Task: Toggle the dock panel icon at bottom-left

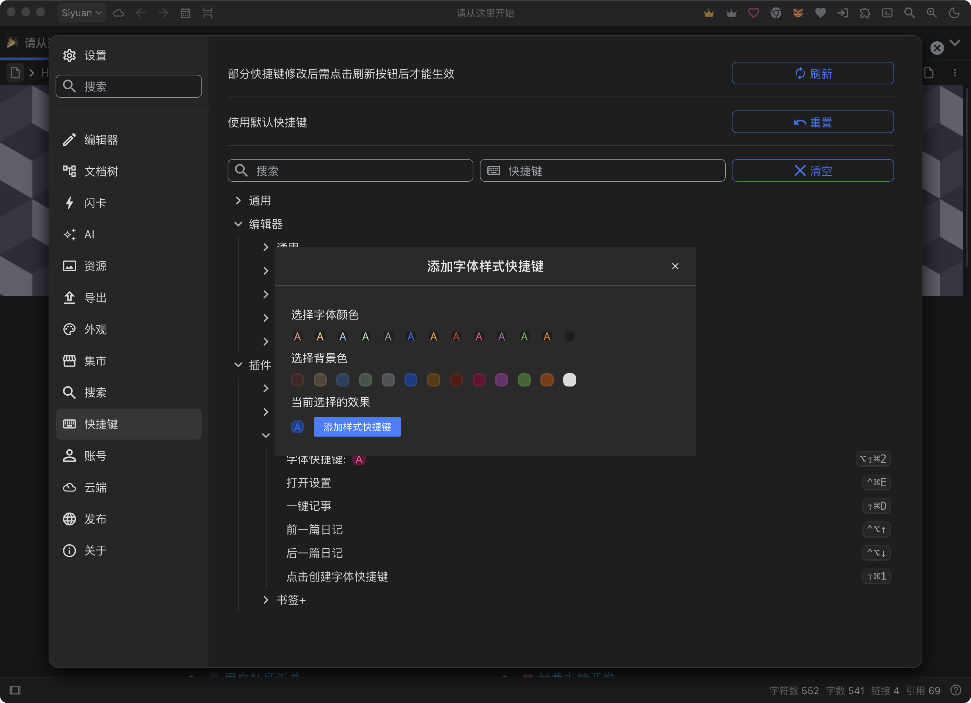Action: tap(15, 690)
